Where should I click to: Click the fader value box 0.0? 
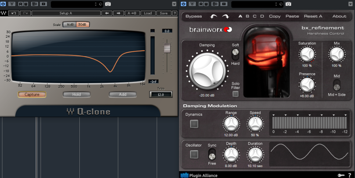tap(167, 31)
